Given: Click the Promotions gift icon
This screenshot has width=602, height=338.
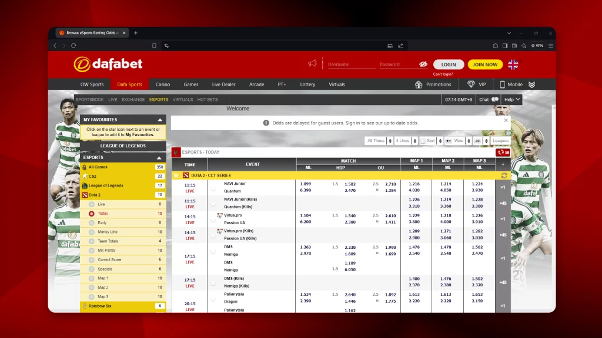Looking at the screenshot, I should (419, 84).
